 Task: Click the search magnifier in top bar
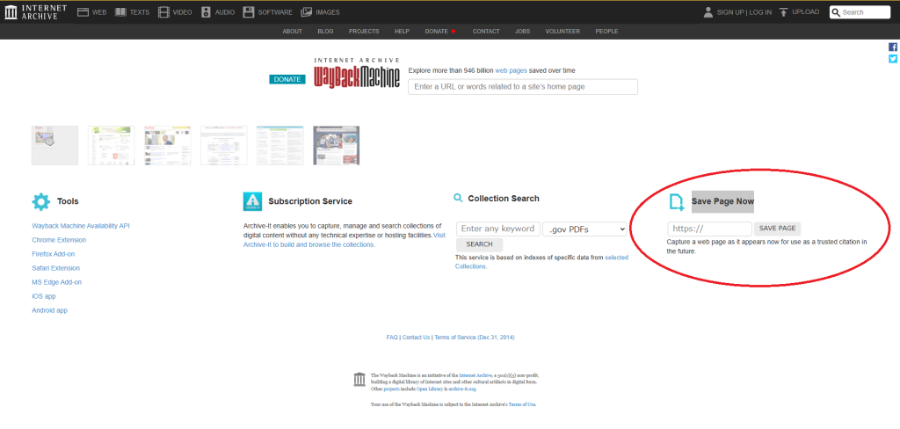click(837, 12)
